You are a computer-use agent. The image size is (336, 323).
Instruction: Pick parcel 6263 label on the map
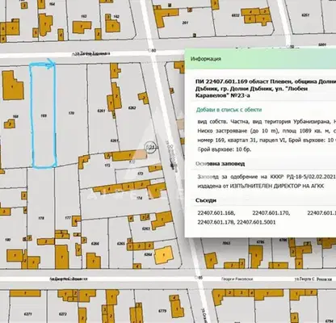point(146,229)
